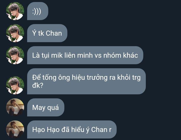Select the ":)))" message bubble

(38, 11)
